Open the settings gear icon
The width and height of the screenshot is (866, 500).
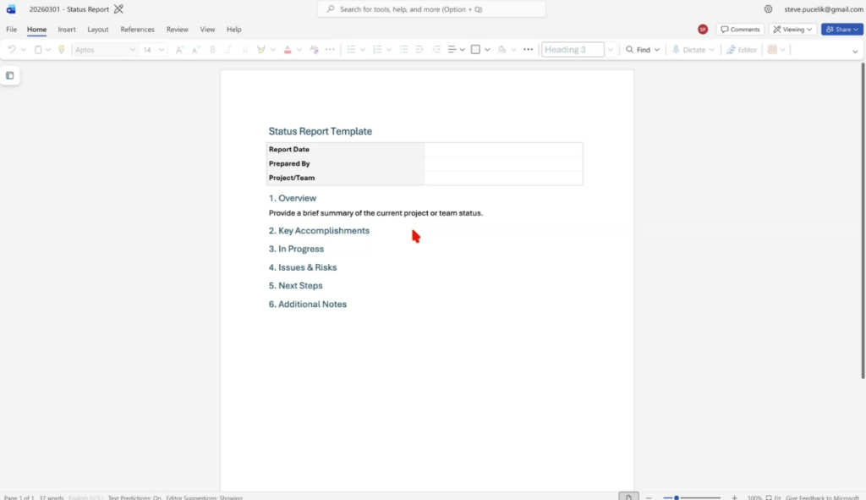[768, 9]
